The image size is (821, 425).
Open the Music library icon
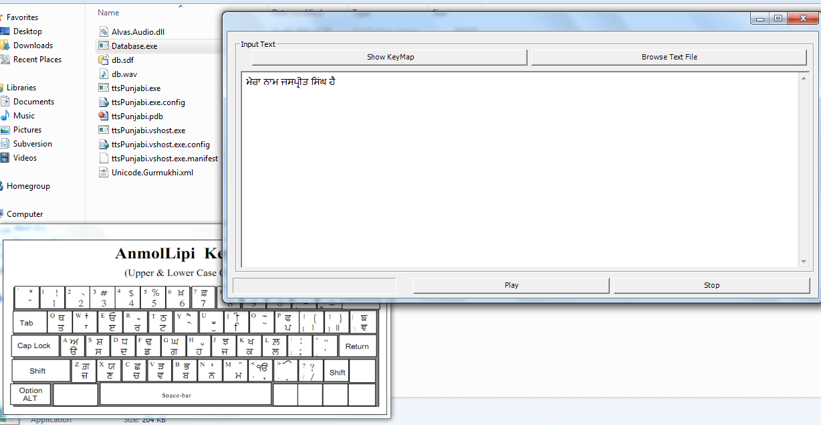pyautogui.click(x=24, y=116)
